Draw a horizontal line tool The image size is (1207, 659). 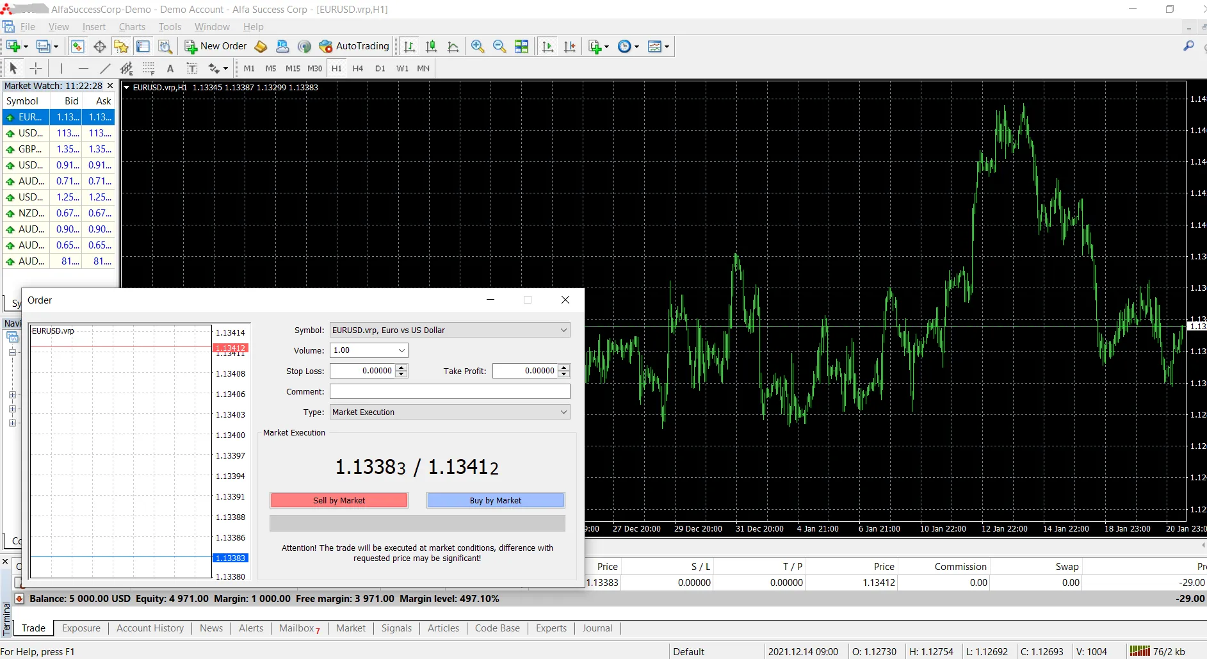83,69
